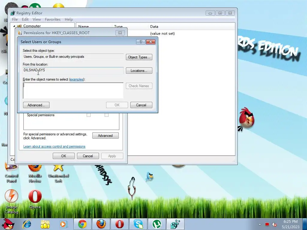Screen dimensions: 307x230
Task: Click the Registry Editor title icon
Action: click(x=13, y=13)
